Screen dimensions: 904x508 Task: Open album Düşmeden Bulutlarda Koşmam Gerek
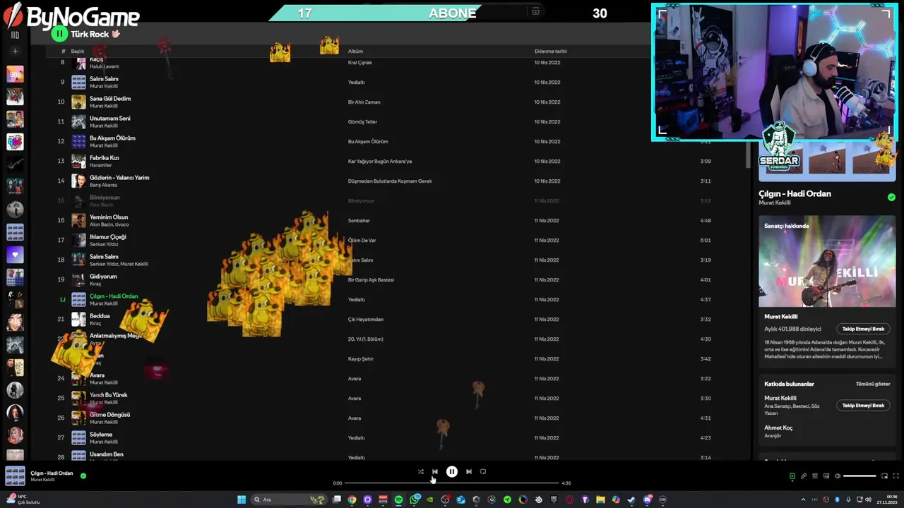(x=390, y=181)
